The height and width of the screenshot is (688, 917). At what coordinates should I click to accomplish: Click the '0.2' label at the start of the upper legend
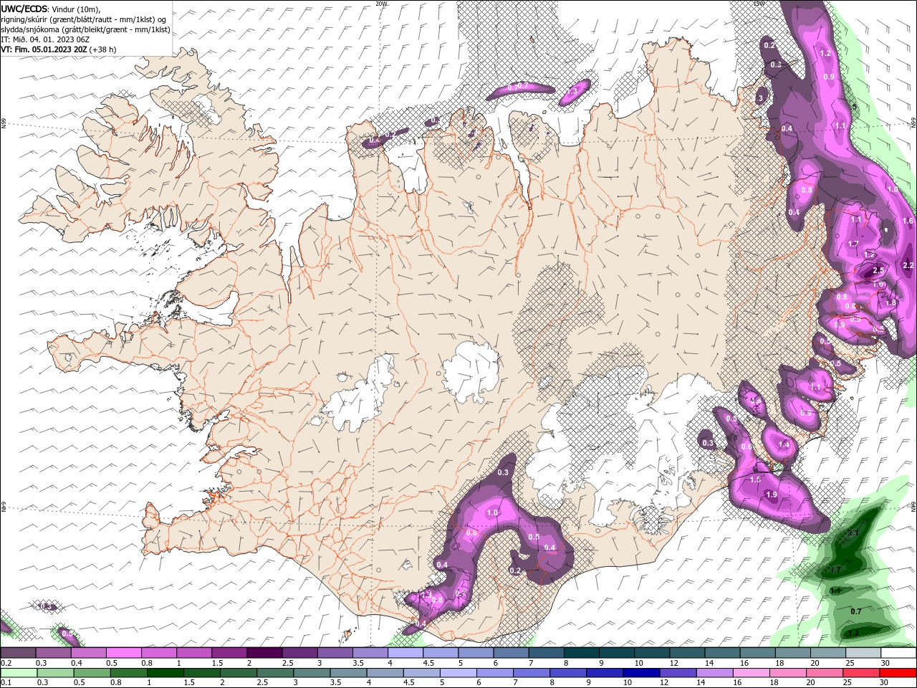pos(6,663)
